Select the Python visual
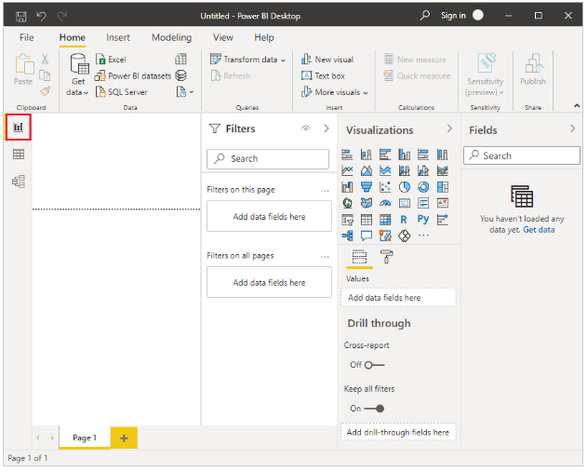 (x=423, y=219)
